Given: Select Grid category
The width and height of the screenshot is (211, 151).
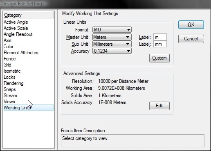Looking at the screenshot, I should (7, 65).
